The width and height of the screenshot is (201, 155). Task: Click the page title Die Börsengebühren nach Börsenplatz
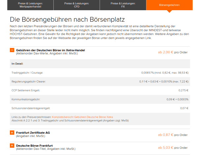pyautogui.click(x=67, y=19)
